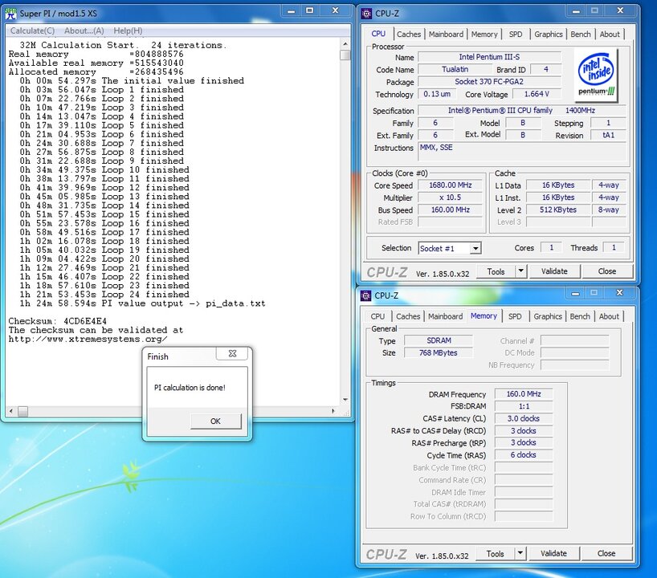Click the Super PI title bar icon
657x578 pixels.
[x=11, y=13]
